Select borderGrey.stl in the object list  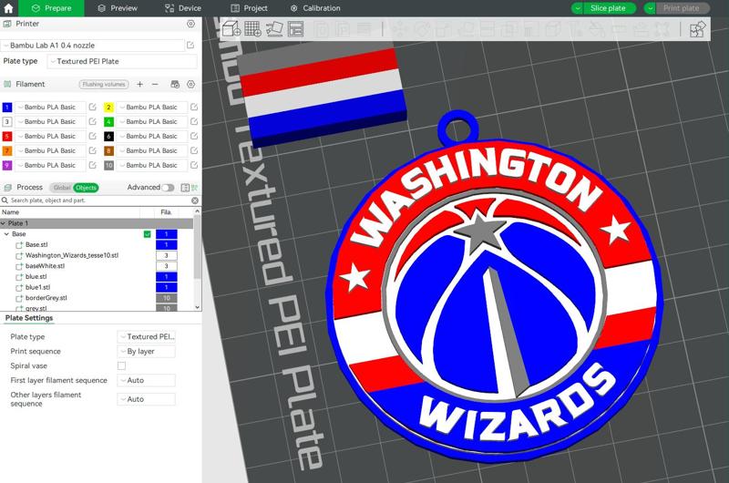[46, 298]
